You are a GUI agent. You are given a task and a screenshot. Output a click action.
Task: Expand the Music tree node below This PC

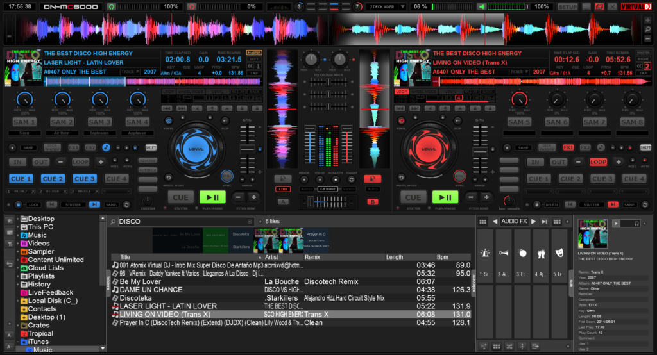[17, 235]
